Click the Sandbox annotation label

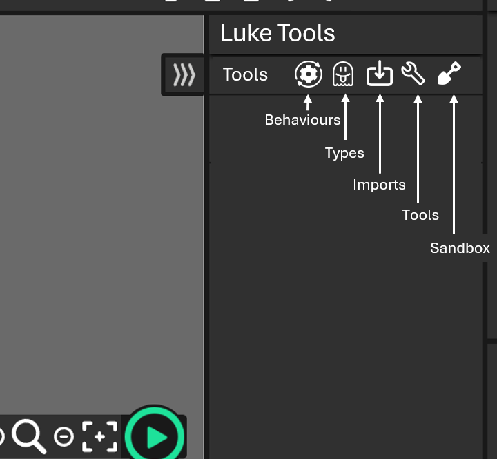coord(460,248)
